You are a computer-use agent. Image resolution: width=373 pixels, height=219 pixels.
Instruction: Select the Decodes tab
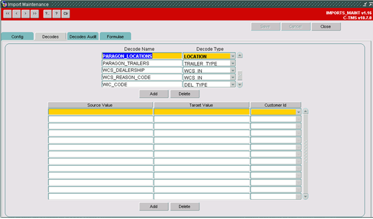click(50, 37)
